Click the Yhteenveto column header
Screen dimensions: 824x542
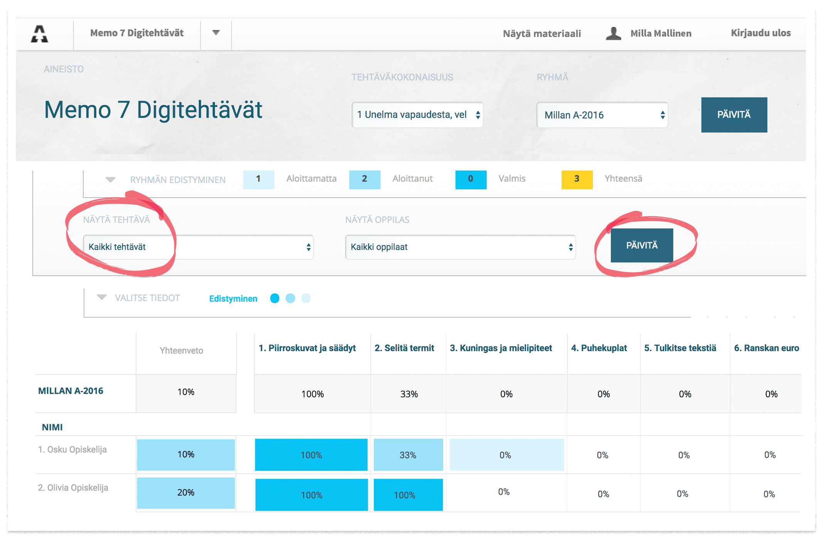182,350
